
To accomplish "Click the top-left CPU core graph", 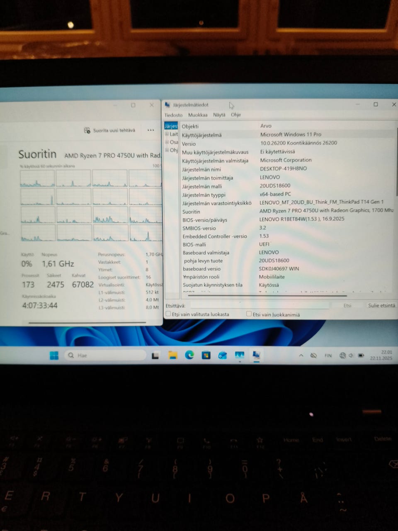I will point(37,178).
